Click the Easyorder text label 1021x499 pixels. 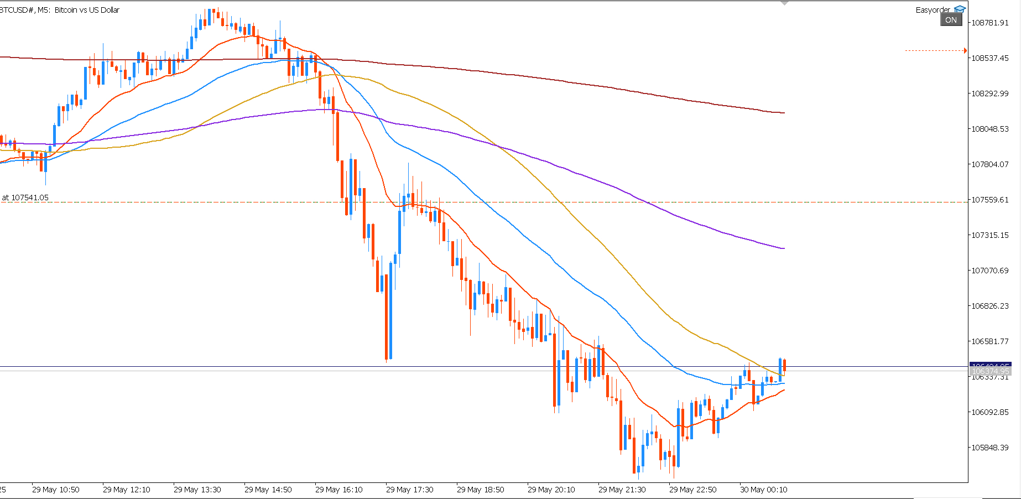(x=933, y=10)
